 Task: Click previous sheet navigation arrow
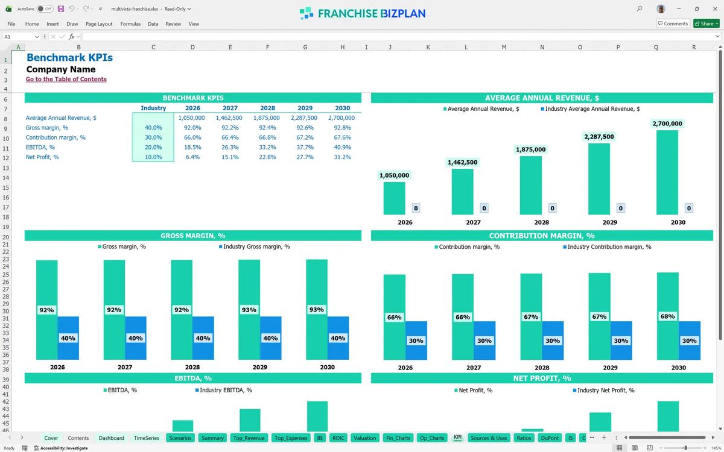click(x=10, y=438)
